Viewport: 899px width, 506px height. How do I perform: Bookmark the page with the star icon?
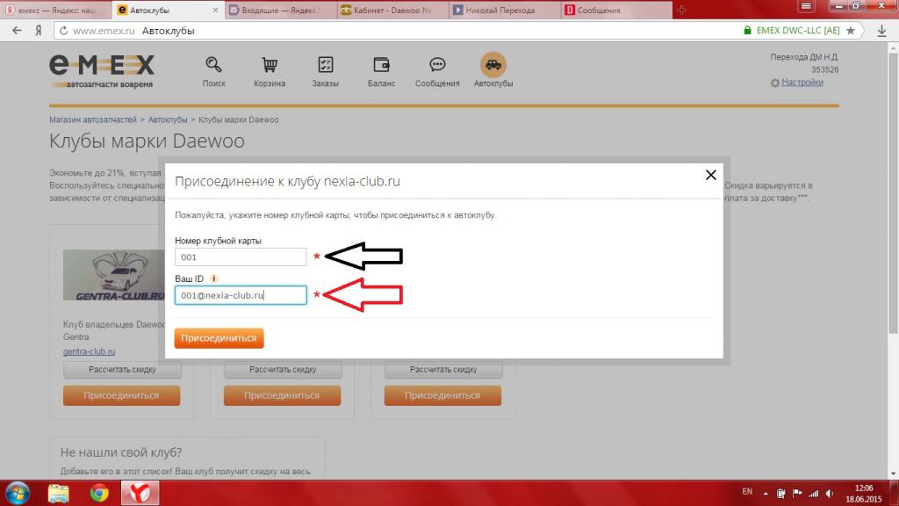(x=851, y=31)
